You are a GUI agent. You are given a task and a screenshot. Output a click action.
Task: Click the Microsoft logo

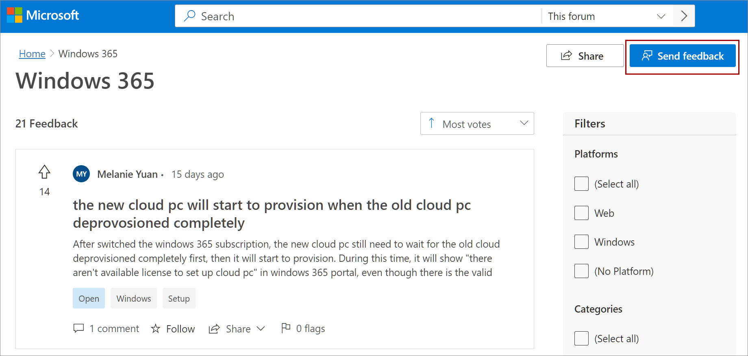[x=43, y=15]
